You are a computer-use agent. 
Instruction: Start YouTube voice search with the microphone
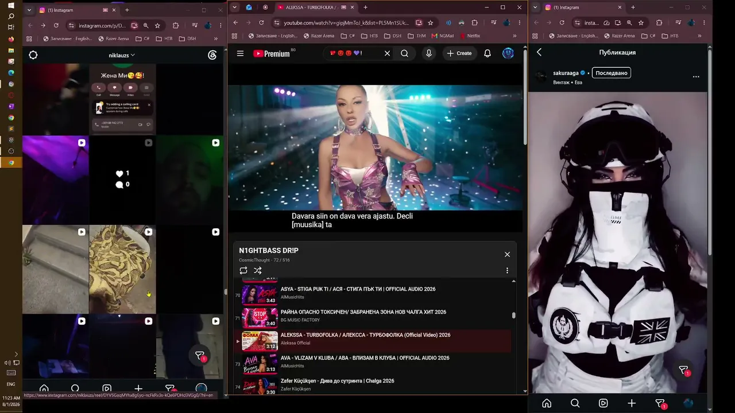(x=428, y=53)
